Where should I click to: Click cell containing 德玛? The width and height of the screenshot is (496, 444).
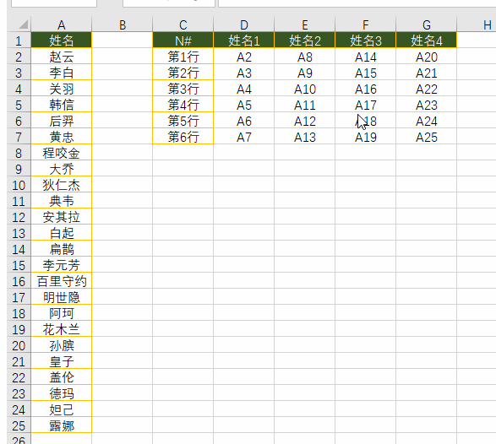pyautogui.click(x=62, y=393)
